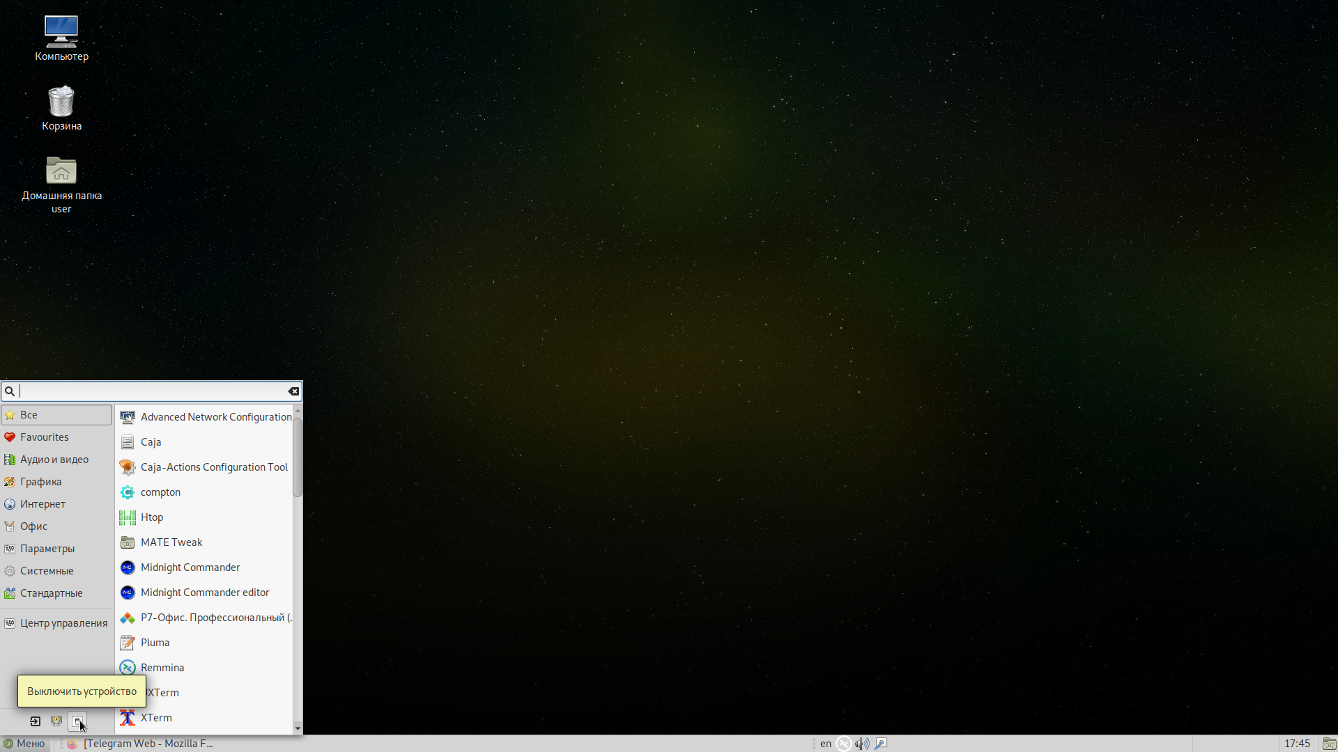
Task: Open Центр управления
Action: 63,623
